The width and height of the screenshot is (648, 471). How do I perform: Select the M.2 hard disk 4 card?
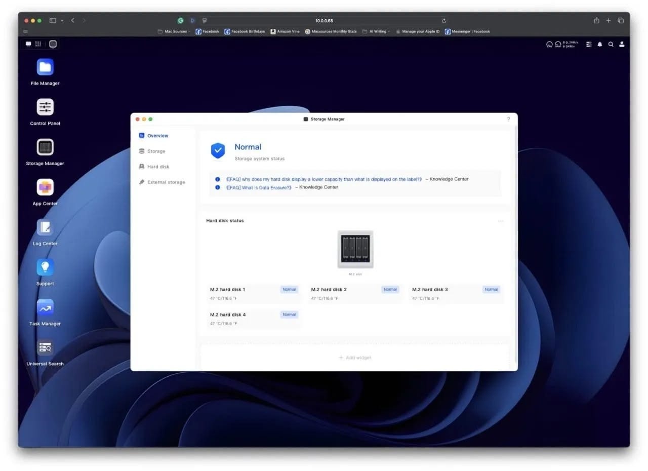[254, 319]
